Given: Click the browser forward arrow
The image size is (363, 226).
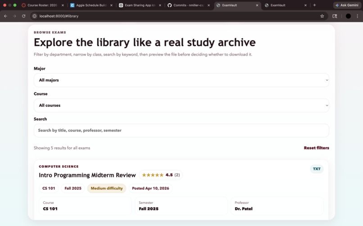Looking at the screenshot, I should 14,16.
